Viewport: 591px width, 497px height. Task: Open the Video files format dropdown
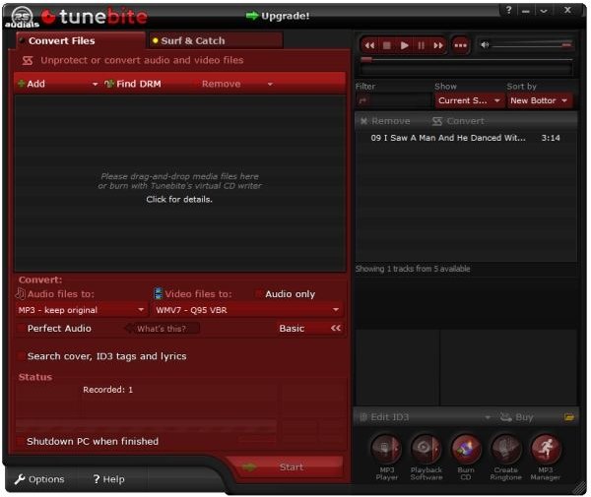pos(247,310)
